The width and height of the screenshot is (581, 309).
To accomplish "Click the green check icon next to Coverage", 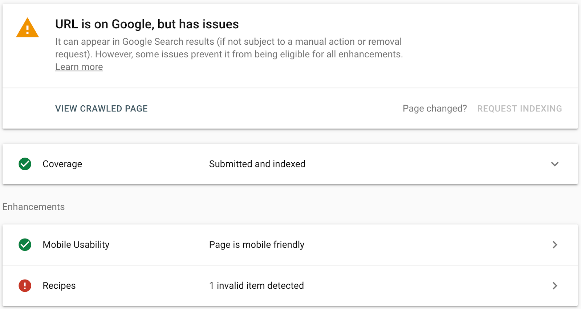I will point(24,164).
